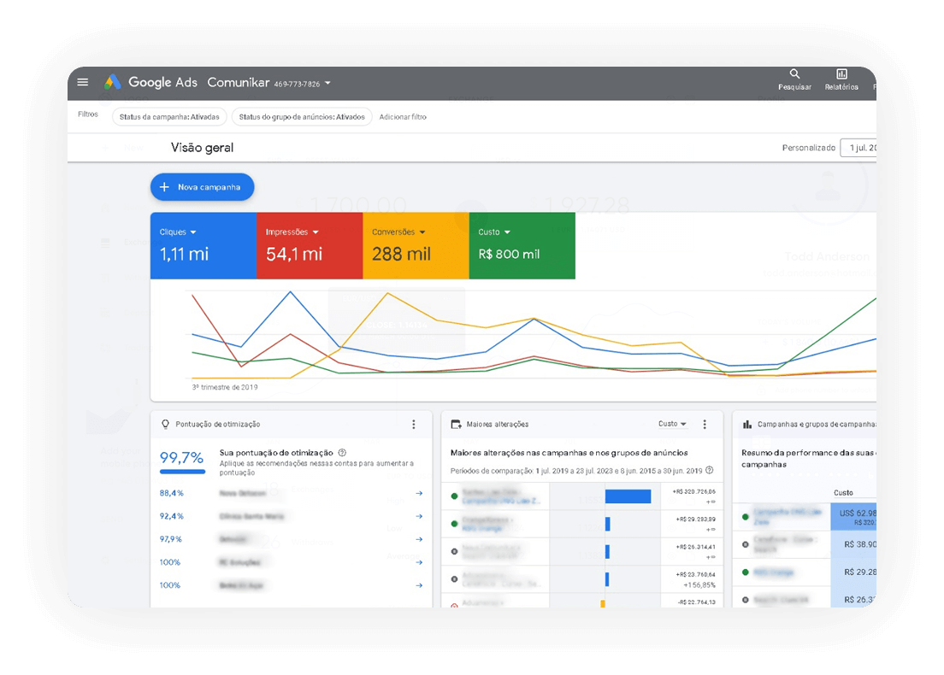Open more options in Pontuação de otimização card
This screenshot has height=675, width=944.
pos(414,425)
